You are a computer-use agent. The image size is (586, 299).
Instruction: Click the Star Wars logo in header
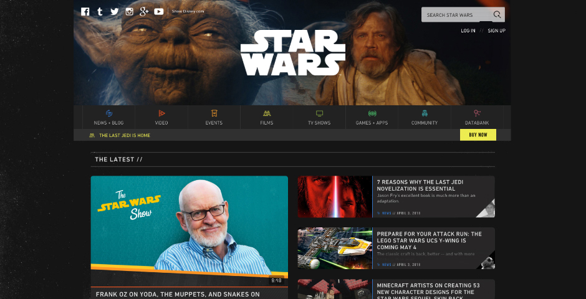pos(293,53)
